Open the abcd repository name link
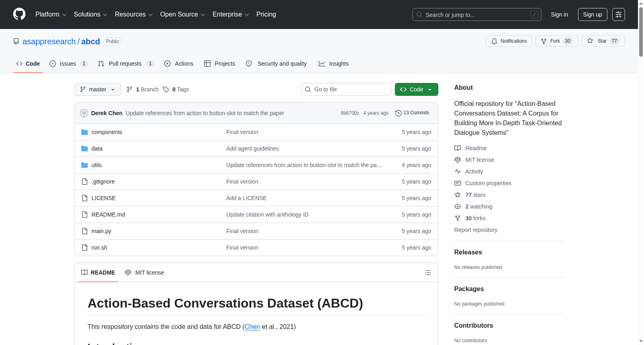This screenshot has height=345, width=644. coord(91,41)
